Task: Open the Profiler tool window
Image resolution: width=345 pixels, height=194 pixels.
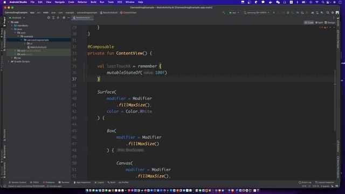Action: (123, 182)
